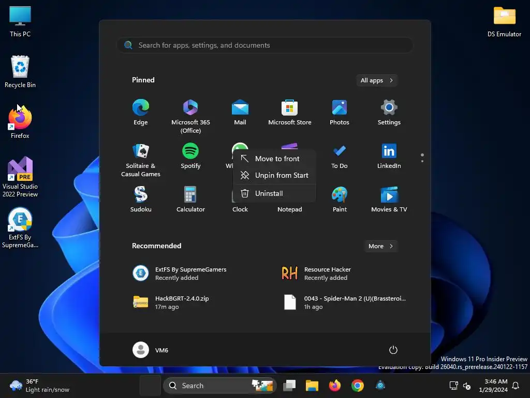
Task: Select Move to front in context menu
Action: [x=274, y=159]
